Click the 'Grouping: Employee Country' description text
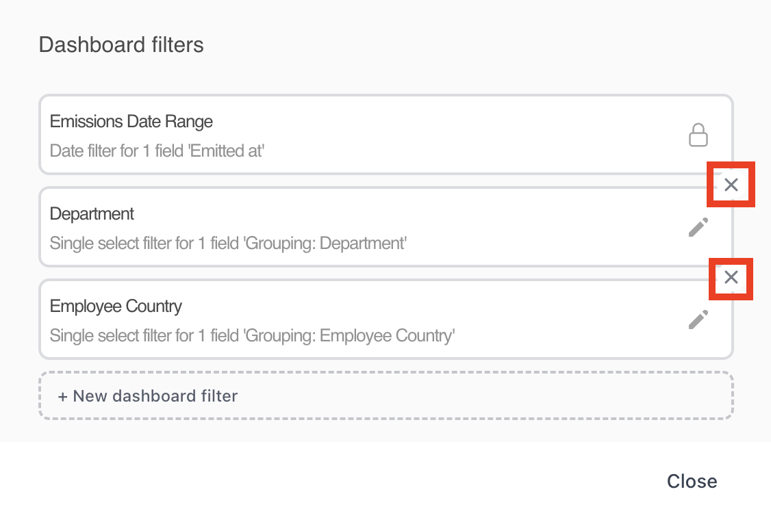Image resolution: width=771 pixels, height=509 pixels. 252,336
